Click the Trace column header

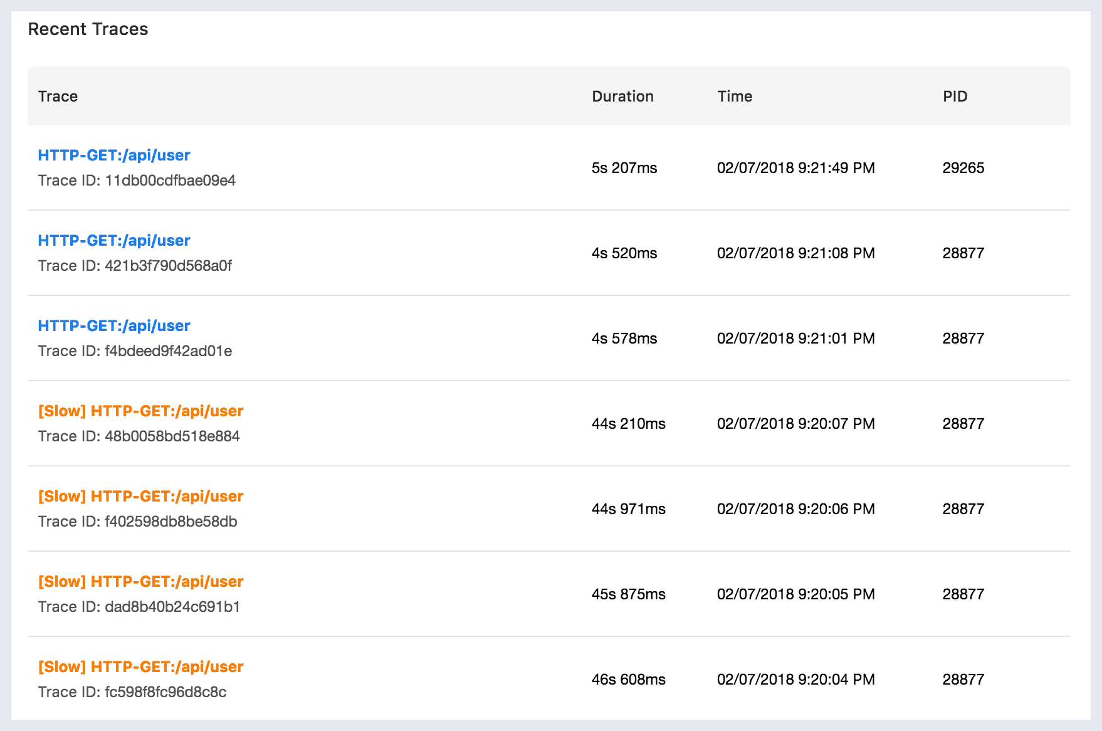pos(58,97)
